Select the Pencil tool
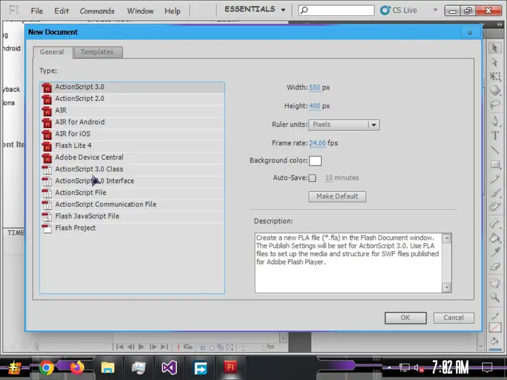Image resolution: width=507 pixels, height=380 pixels. 495,179
